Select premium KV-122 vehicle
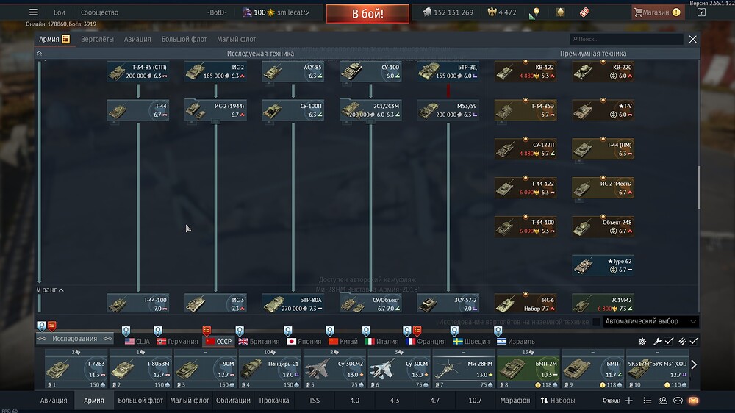This screenshot has width=735, height=413. (x=526, y=71)
